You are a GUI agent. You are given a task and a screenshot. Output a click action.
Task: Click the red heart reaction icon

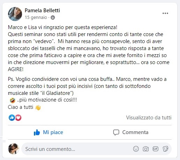click(x=18, y=118)
